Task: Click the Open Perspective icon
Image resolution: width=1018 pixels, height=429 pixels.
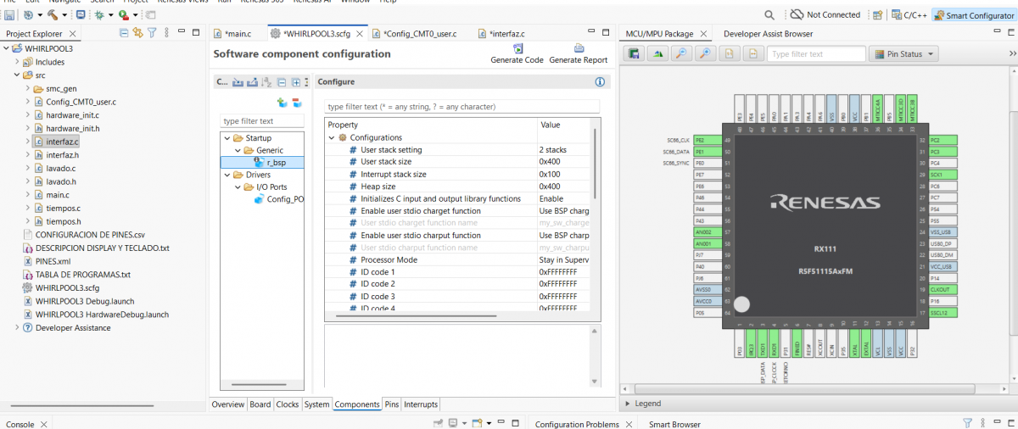Action: (x=877, y=15)
